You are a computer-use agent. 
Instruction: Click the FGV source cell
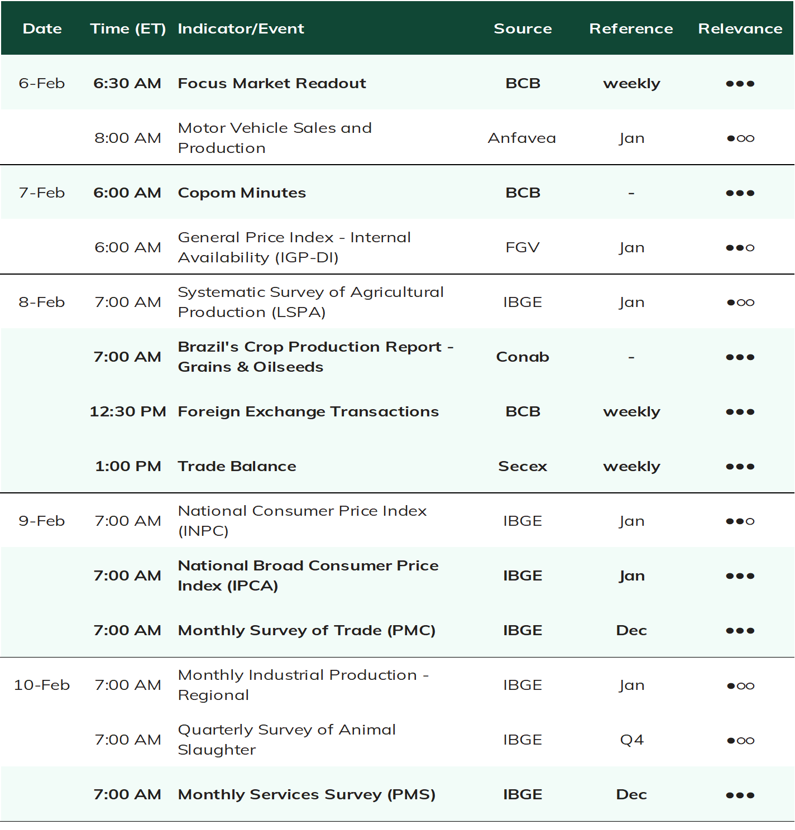523,247
